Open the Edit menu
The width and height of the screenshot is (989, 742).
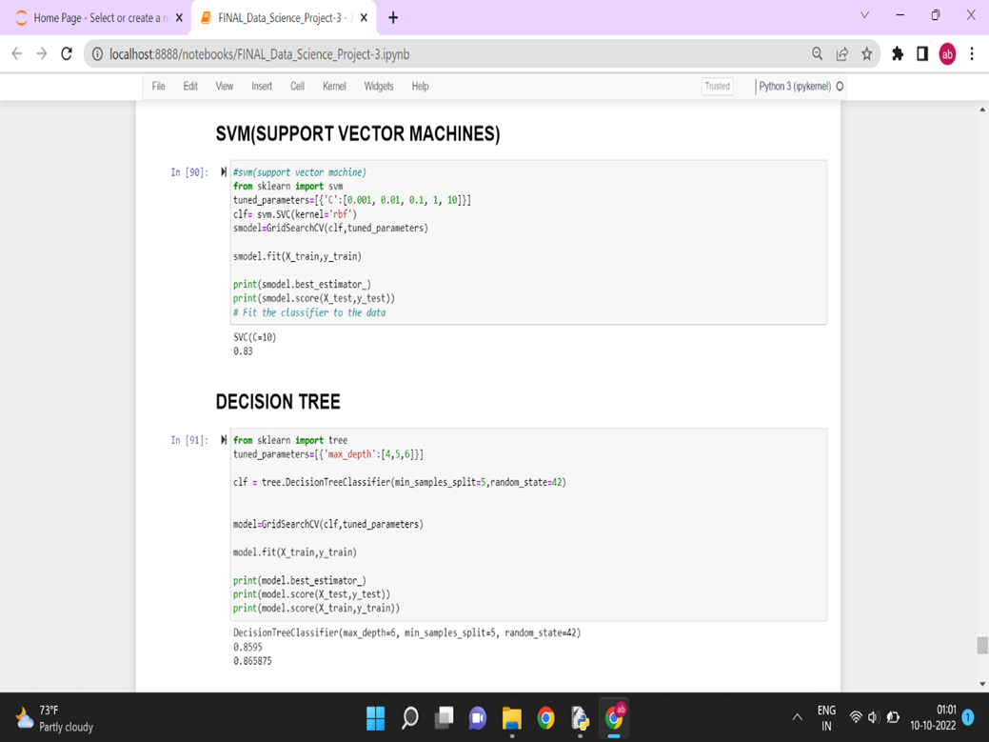click(x=190, y=87)
